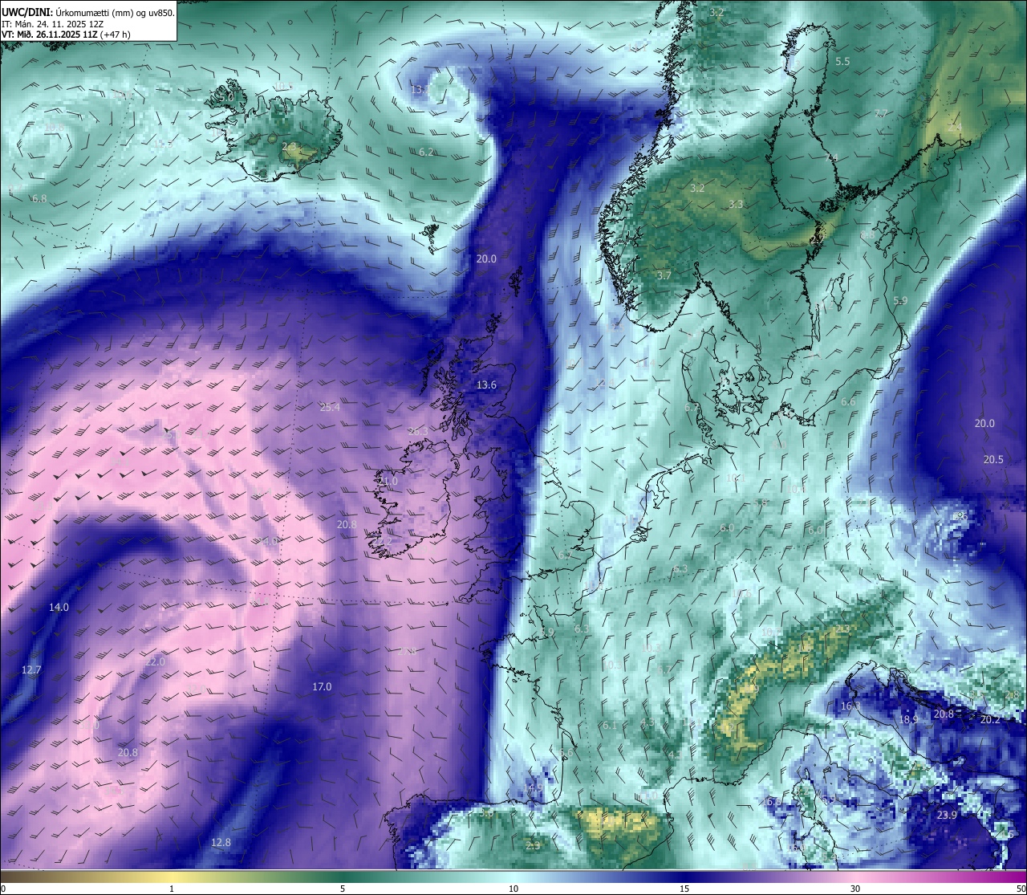Image resolution: width=1027 pixels, height=895 pixels.
Task: Click the colour scale tick label '5'
Action: click(343, 889)
